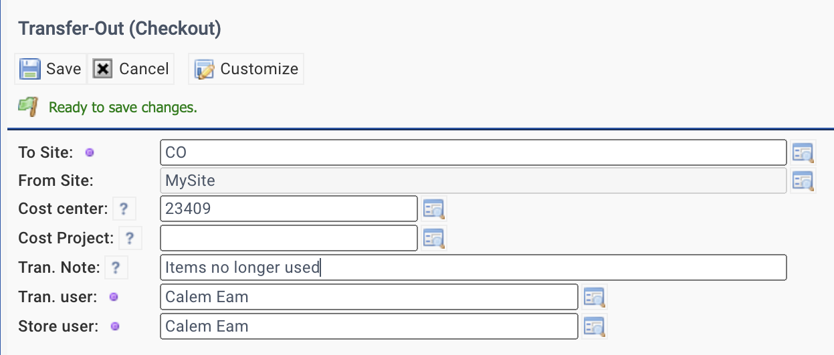834x355 pixels.
Task: Click the Store user input field
Action: pos(369,326)
